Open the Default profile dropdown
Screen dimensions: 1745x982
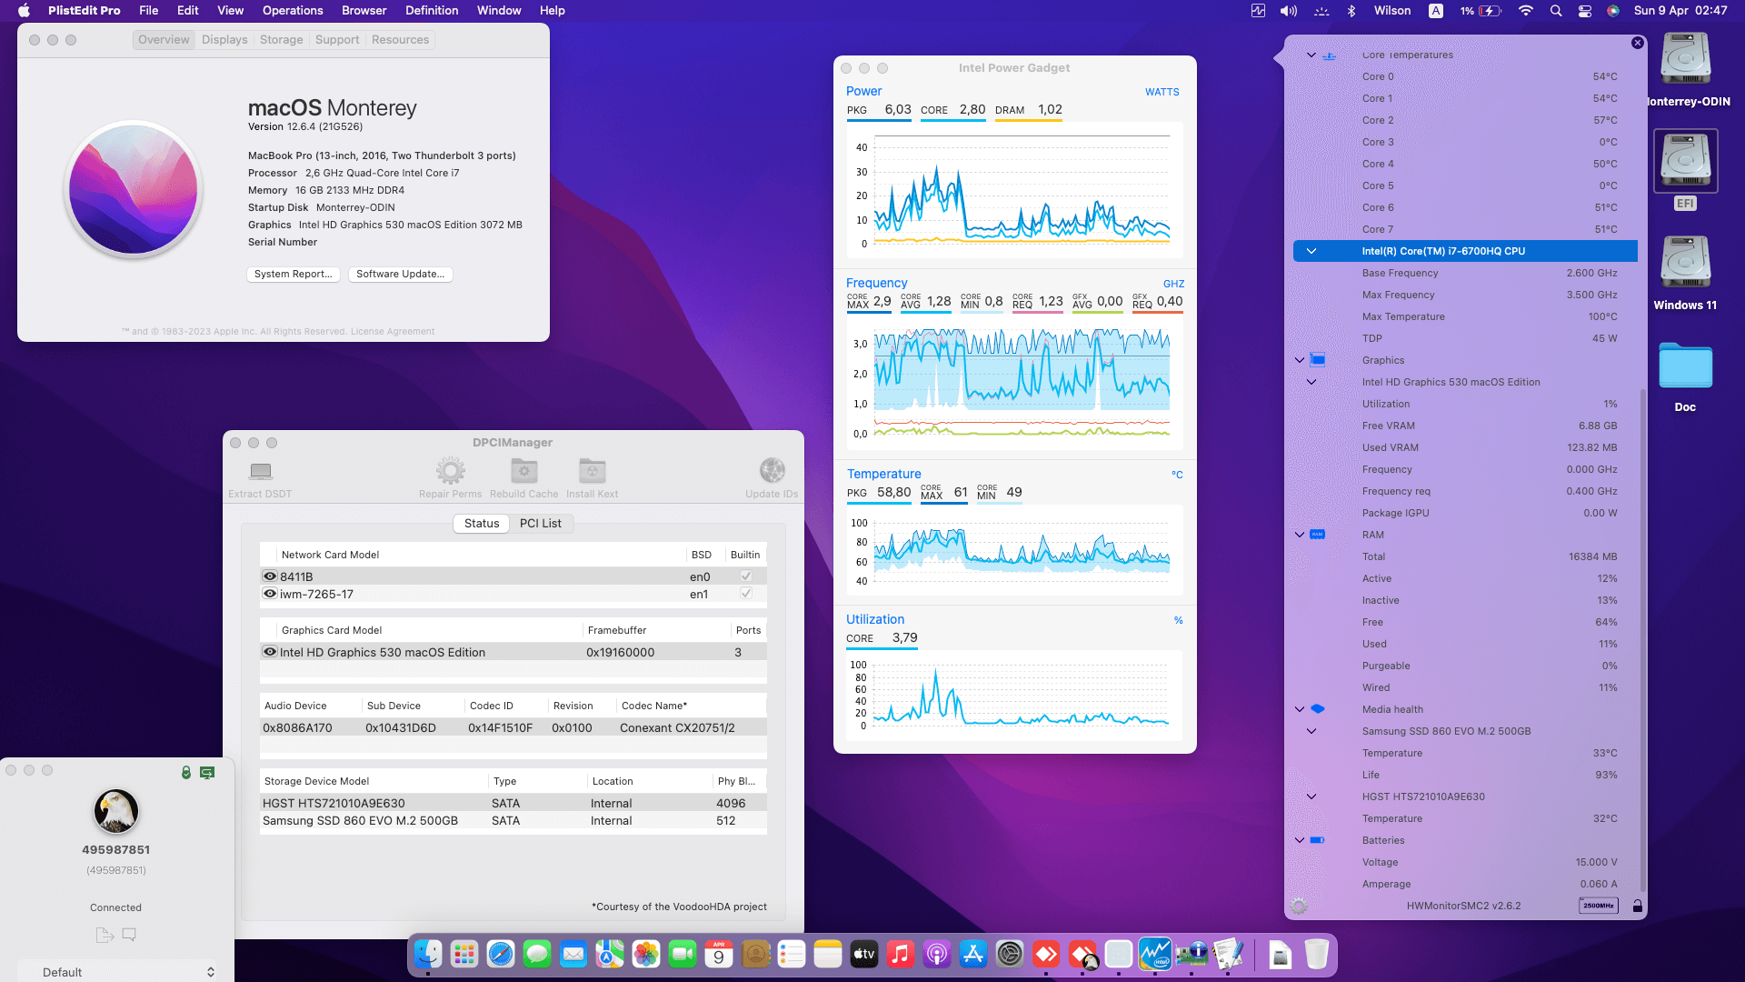118,971
